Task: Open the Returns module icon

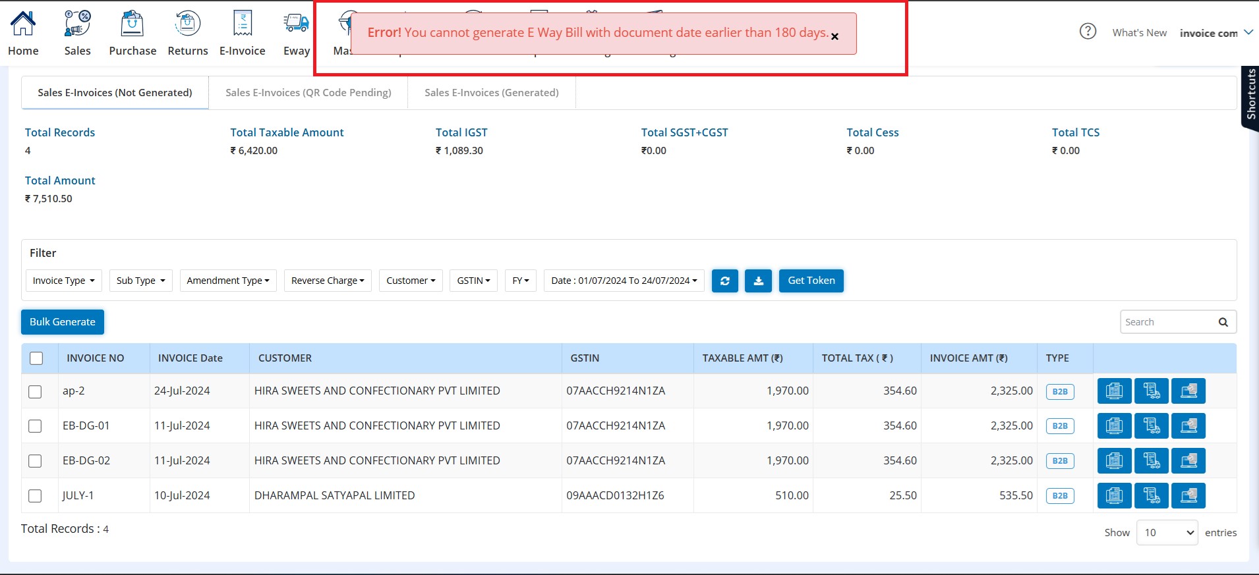Action: 187,24
